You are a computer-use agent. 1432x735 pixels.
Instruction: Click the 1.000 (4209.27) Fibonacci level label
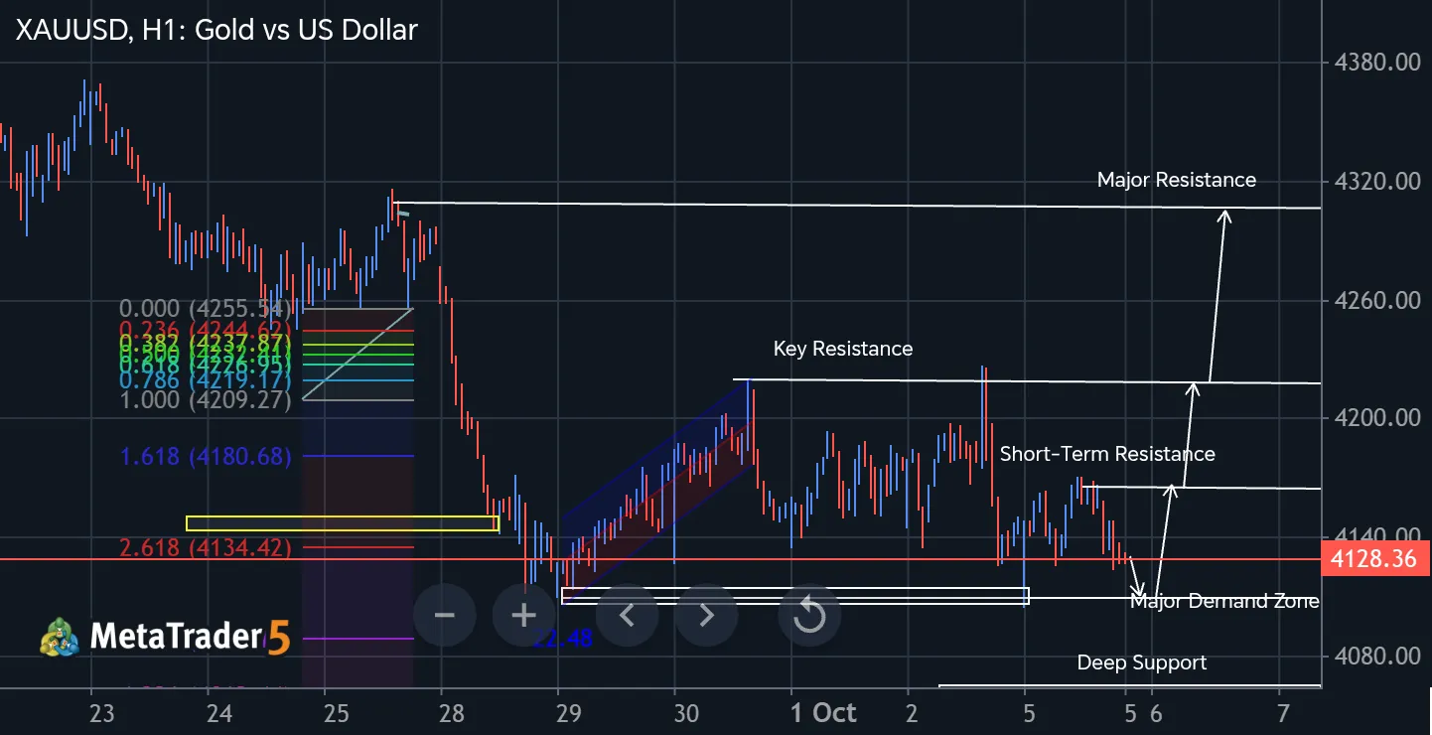coord(207,400)
